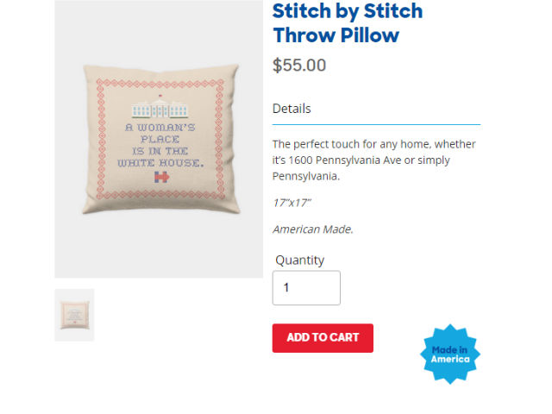This screenshot has width=552, height=414.
Task: Click the "America" text inside the blue badge
Action: pos(450,359)
